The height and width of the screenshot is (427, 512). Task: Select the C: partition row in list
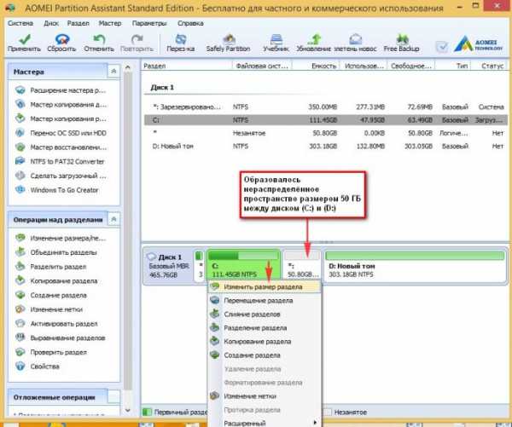[326, 120]
